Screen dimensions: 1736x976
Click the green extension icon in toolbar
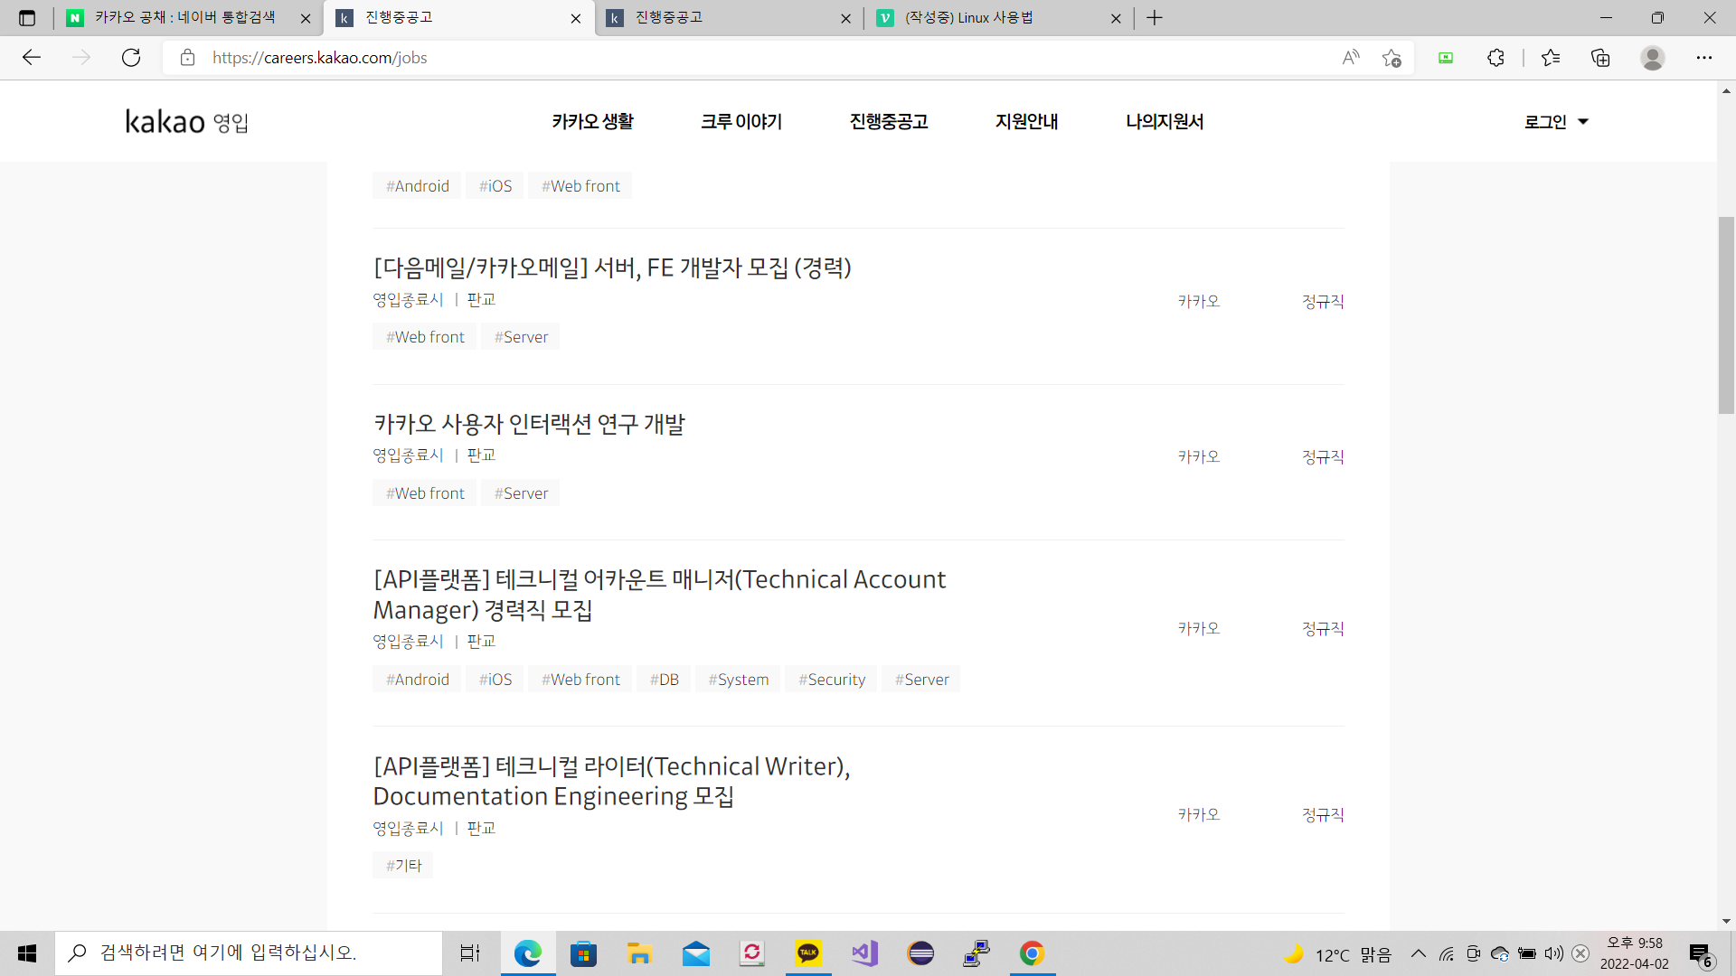pyautogui.click(x=1446, y=58)
